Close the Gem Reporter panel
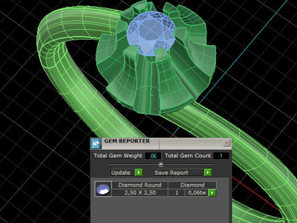The width and height of the screenshot is (297, 223). tap(226, 143)
